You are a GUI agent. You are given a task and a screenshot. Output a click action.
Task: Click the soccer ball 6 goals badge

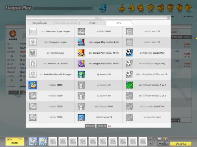pos(130,53)
